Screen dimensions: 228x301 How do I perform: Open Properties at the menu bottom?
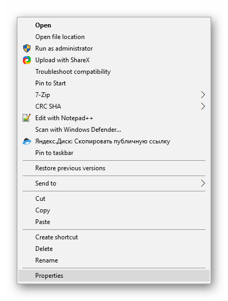coord(114,276)
